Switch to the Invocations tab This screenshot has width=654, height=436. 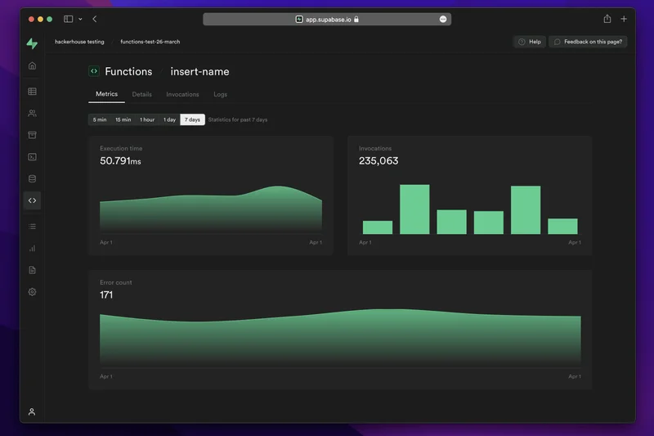[x=182, y=94]
